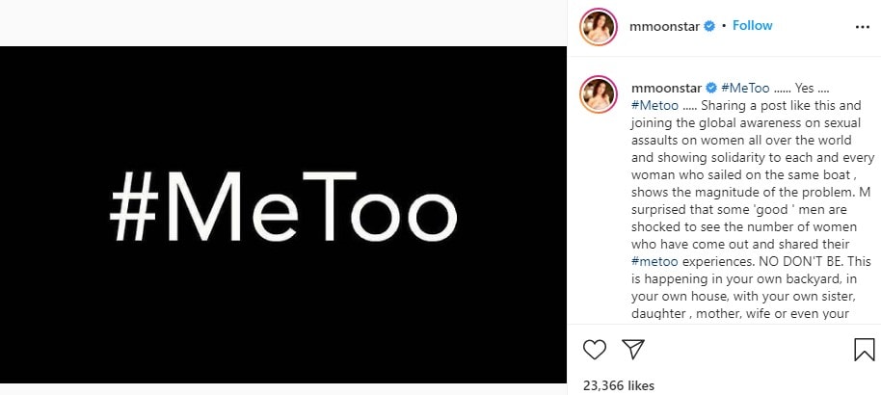The height and width of the screenshot is (395, 881).
Task: Save the post with the bookmark icon
Action: pos(865,350)
